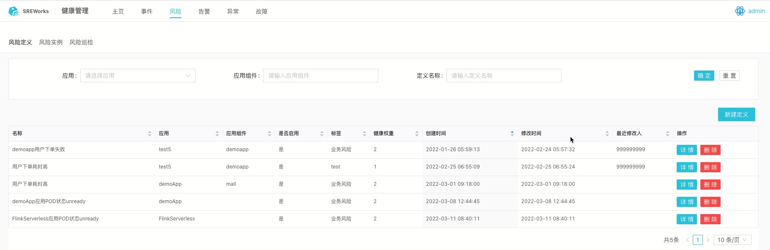This screenshot has height=250, width=770.
Task: Sort by 健康权重 column sort arrows
Action: tap(417, 133)
